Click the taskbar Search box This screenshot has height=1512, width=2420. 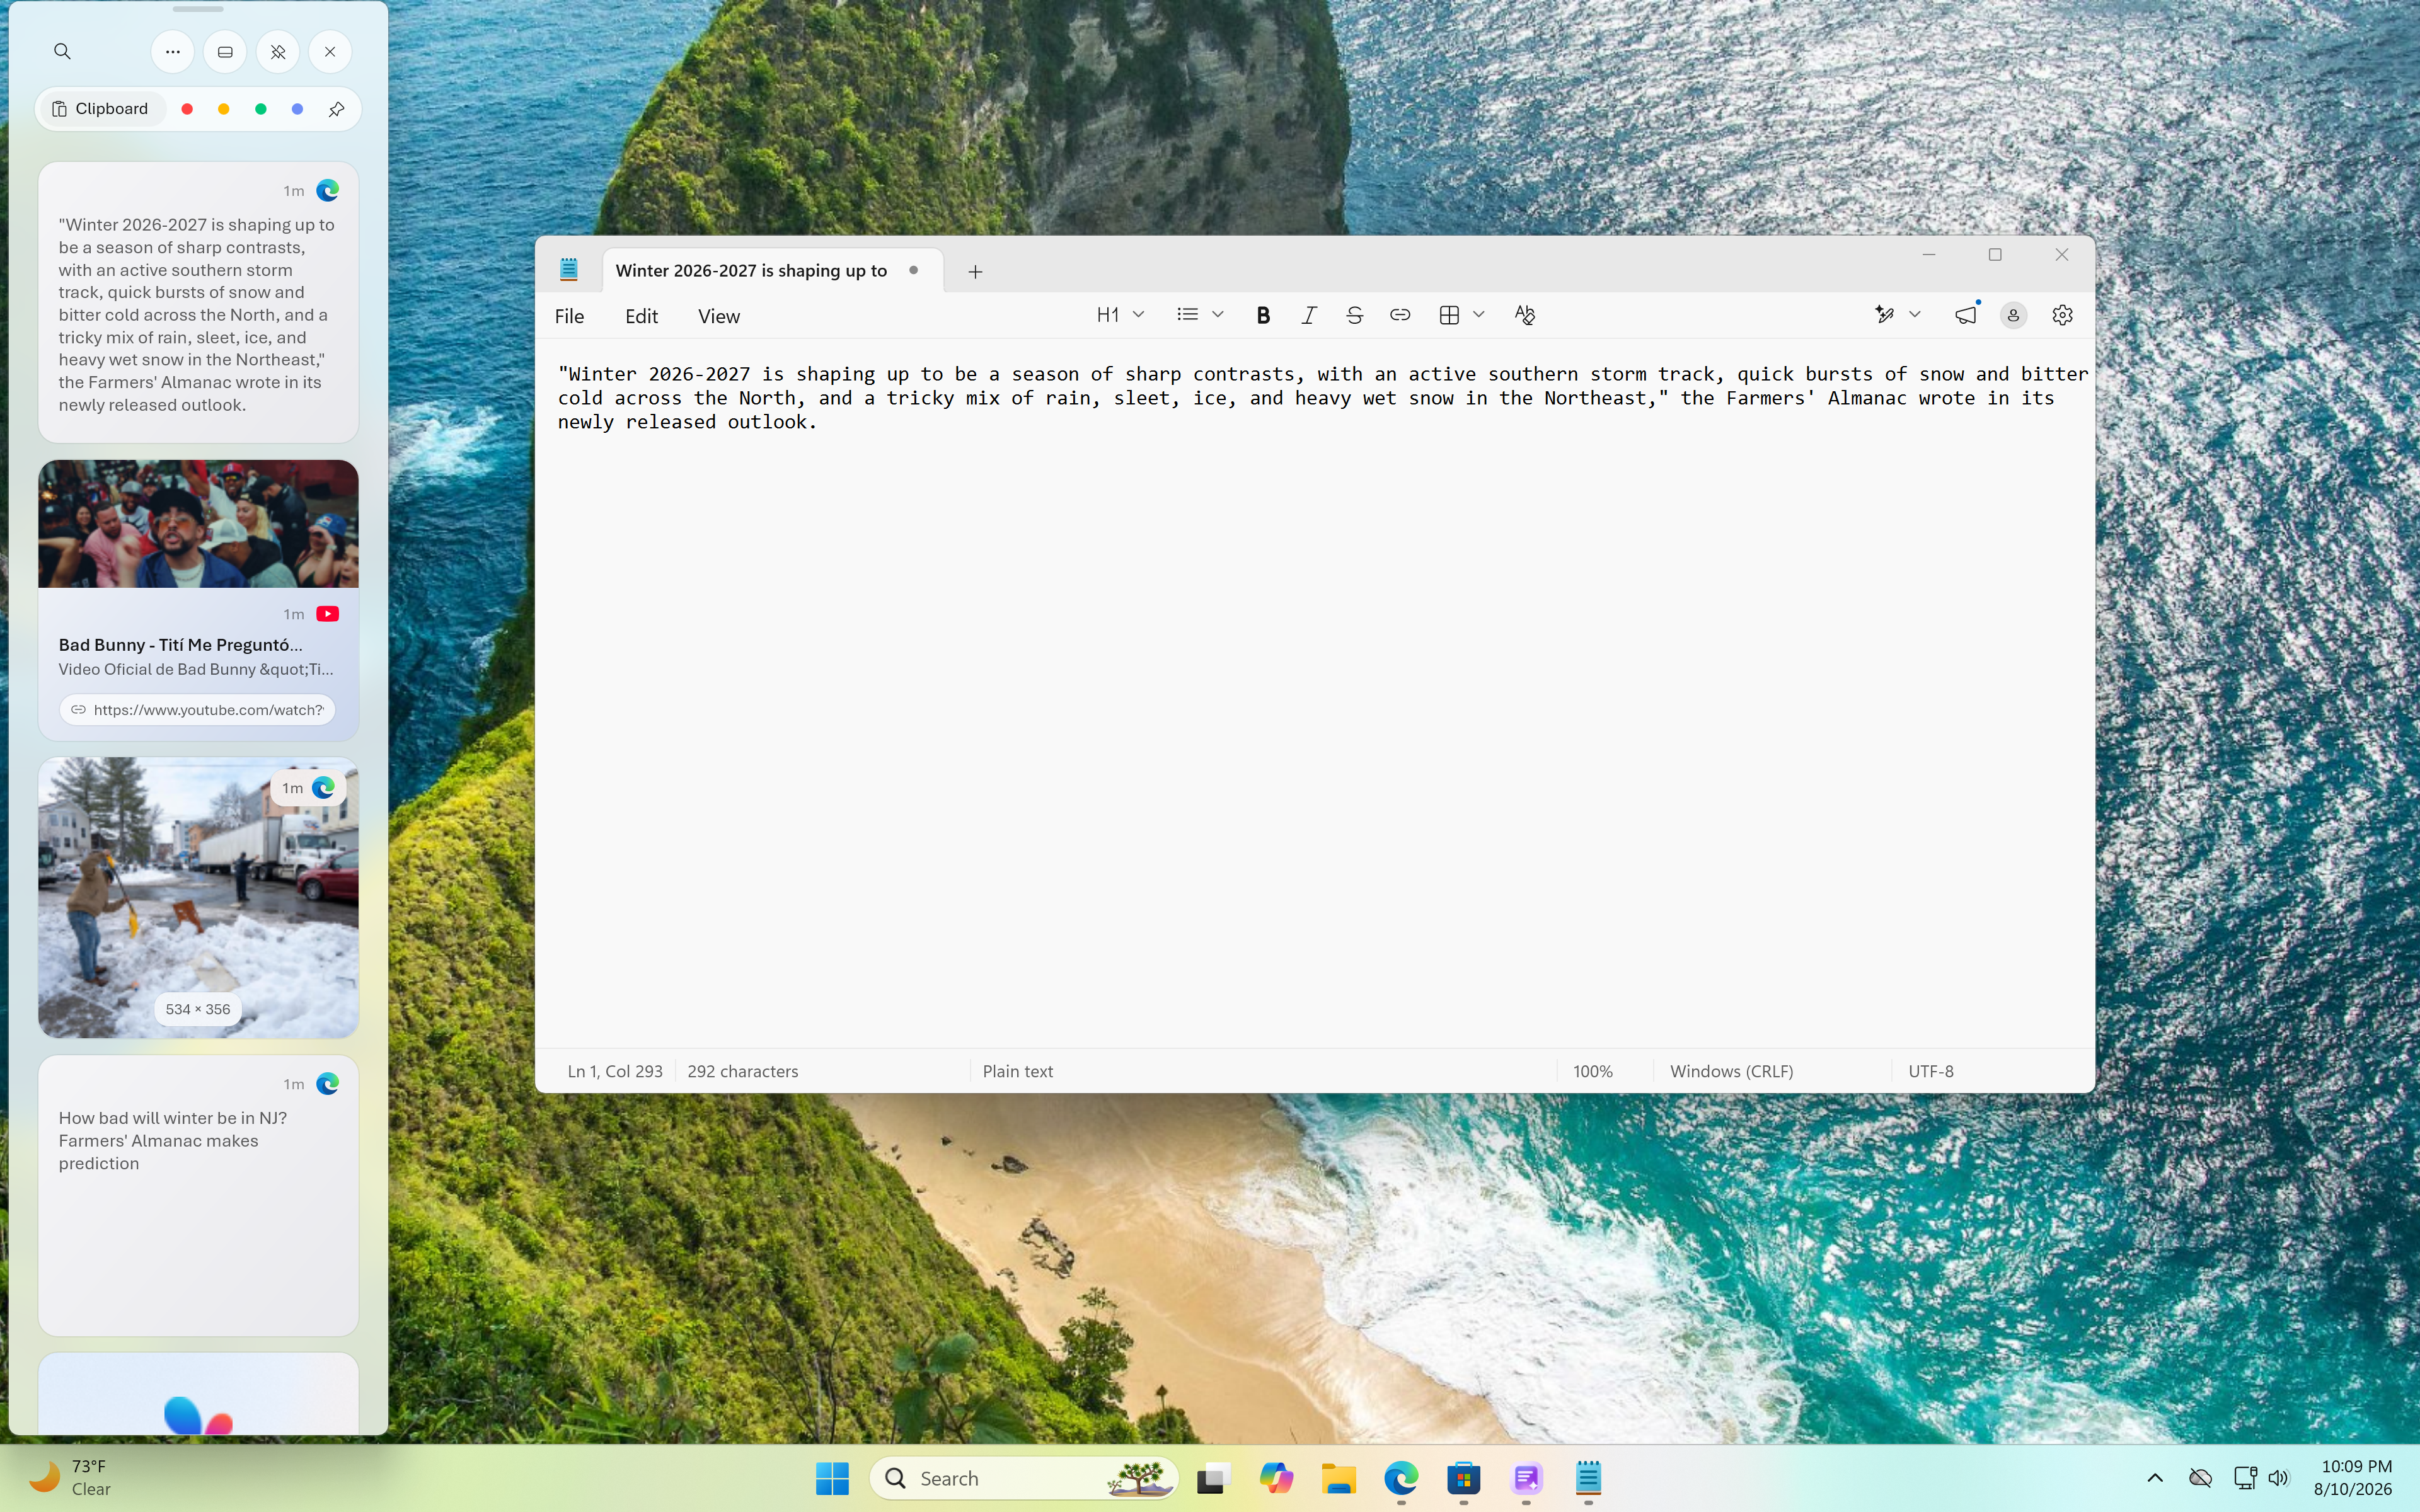[1024, 1478]
